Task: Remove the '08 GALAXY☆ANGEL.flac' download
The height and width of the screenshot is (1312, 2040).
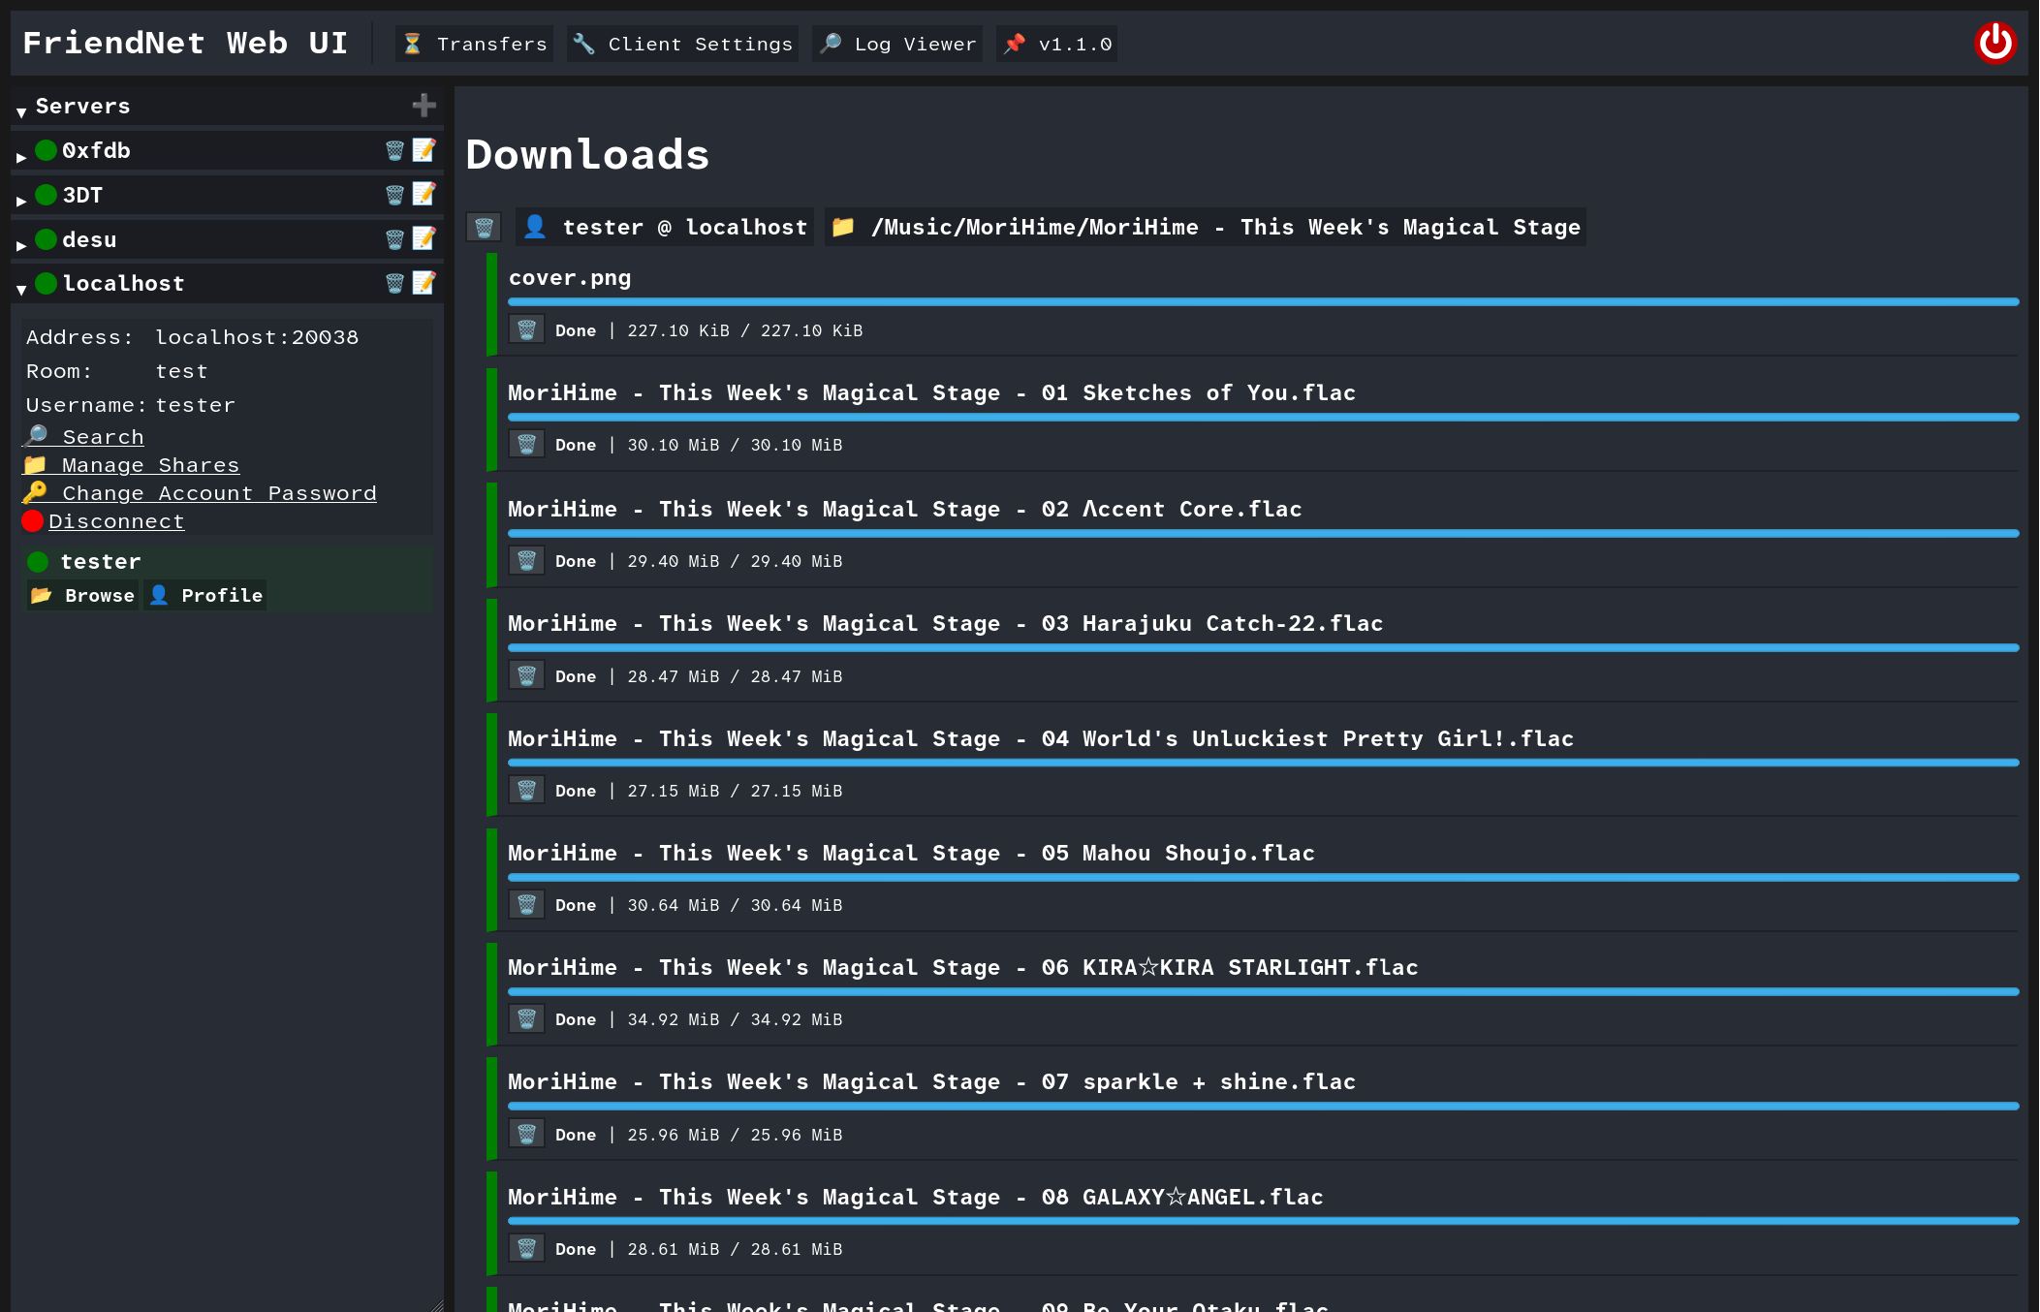Action: click(525, 1248)
